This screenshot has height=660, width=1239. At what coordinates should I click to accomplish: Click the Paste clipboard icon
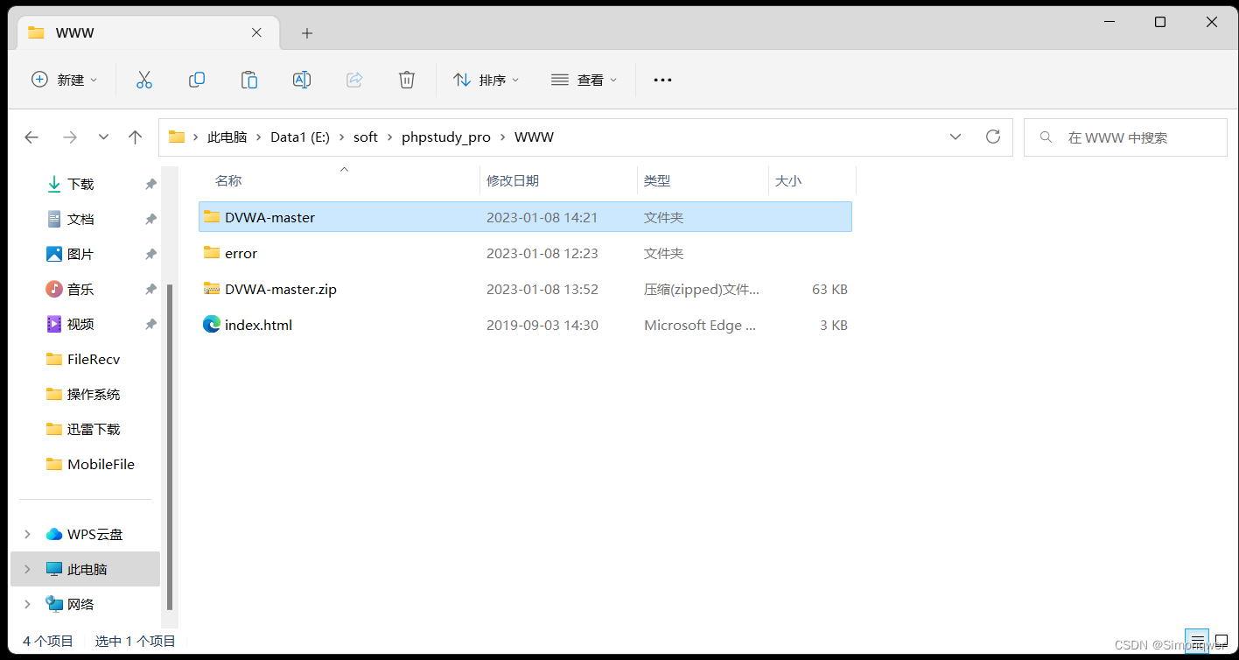pos(249,80)
